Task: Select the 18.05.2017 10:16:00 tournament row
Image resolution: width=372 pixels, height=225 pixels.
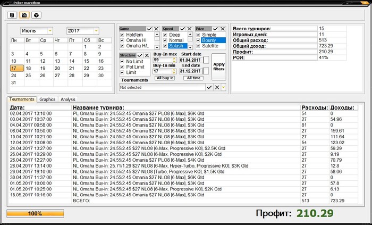Action: pos(183,195)
